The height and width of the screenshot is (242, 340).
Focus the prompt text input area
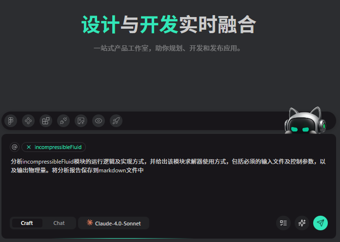point(169,184)
